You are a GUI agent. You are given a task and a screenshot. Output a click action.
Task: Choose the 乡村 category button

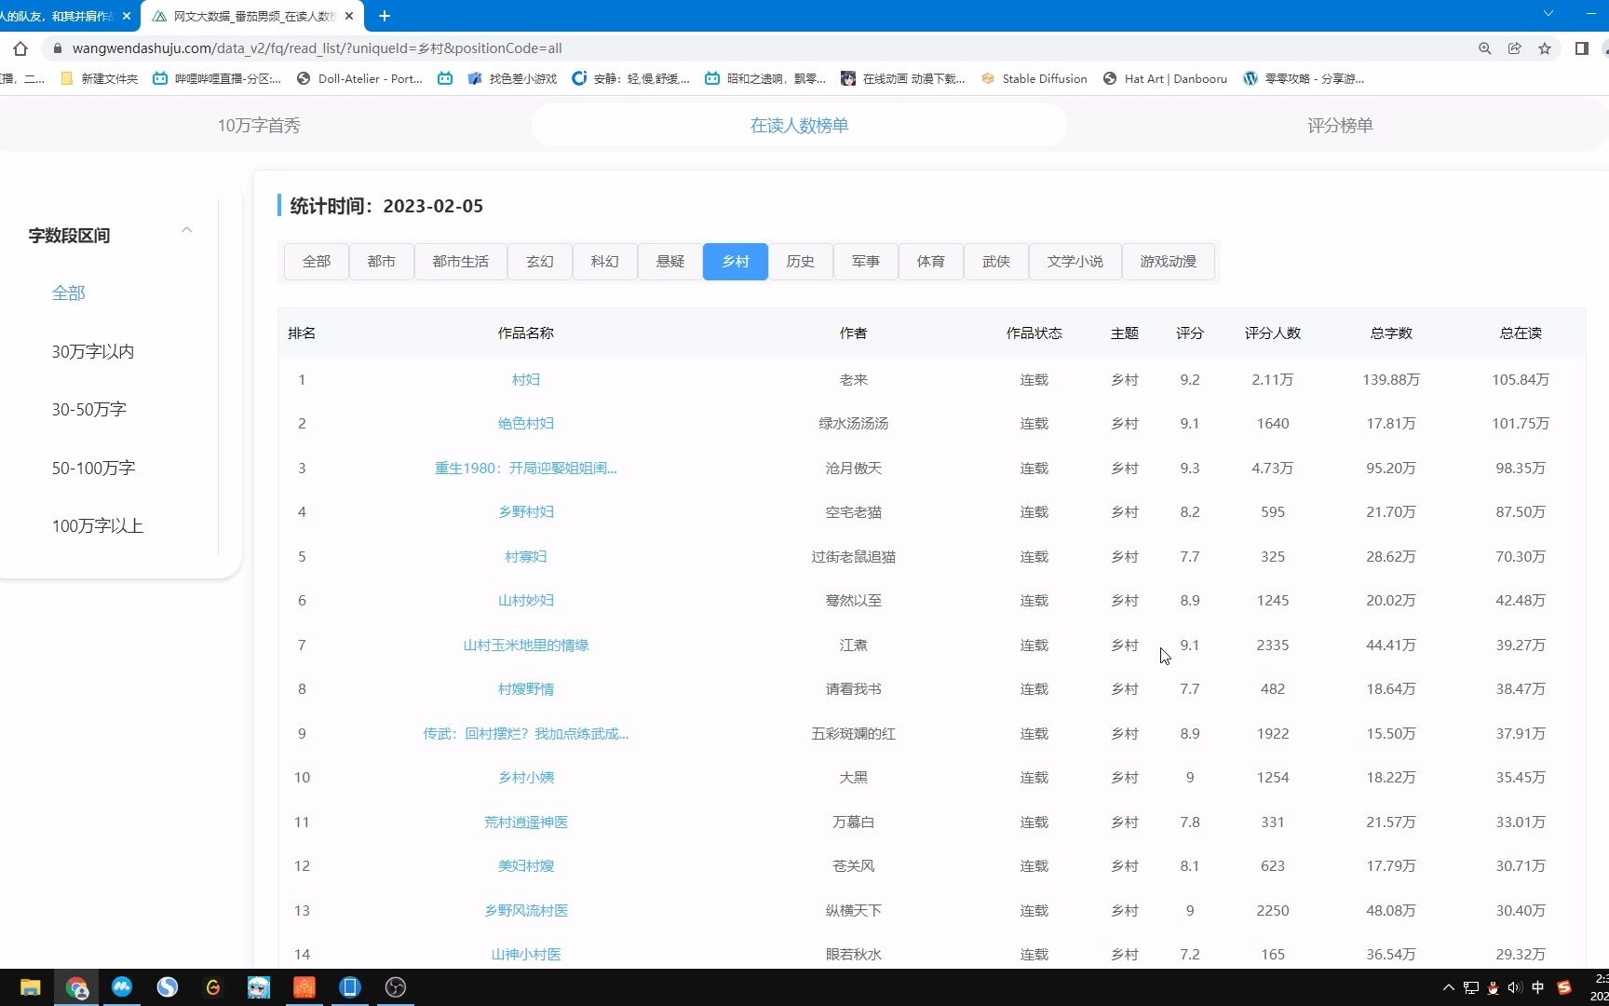736,262
